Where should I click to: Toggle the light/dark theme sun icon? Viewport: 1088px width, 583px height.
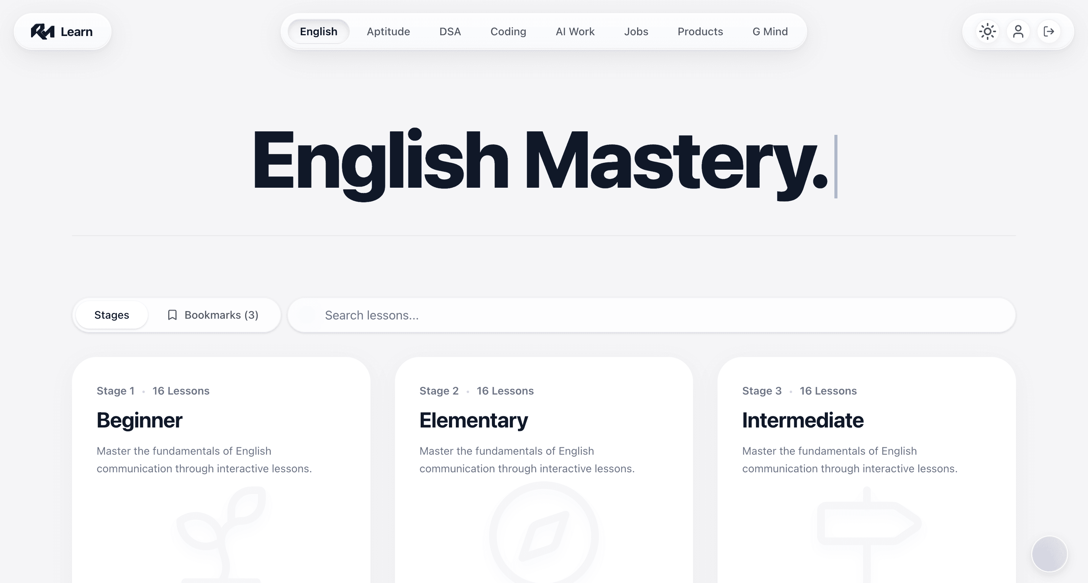988,32
